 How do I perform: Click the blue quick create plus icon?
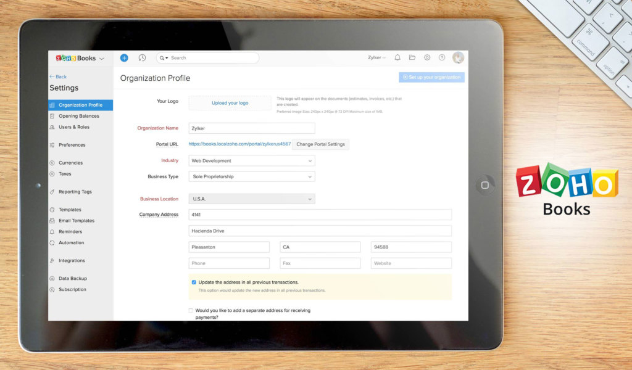124,58
